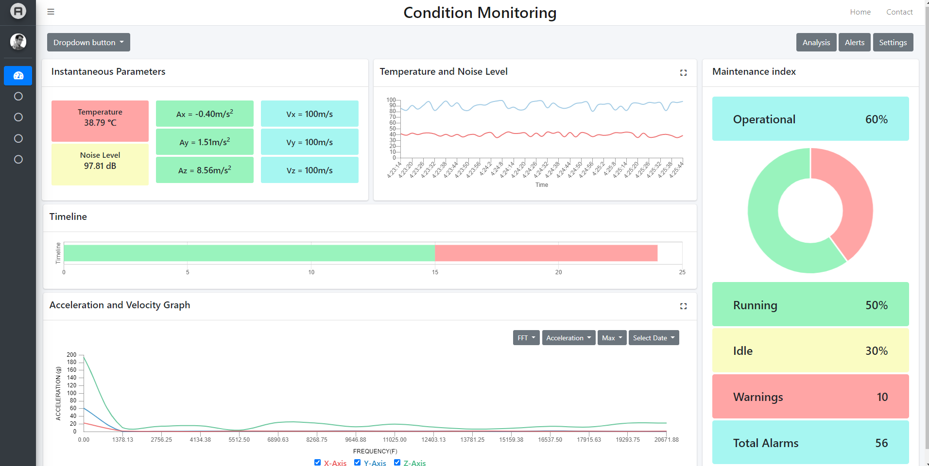The height and width of the screenshot is (466, 929).
Task: Open the Alerts panel
Action: [854, 42]
